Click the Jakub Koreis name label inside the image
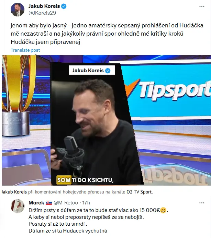 (x=88, y=71)
